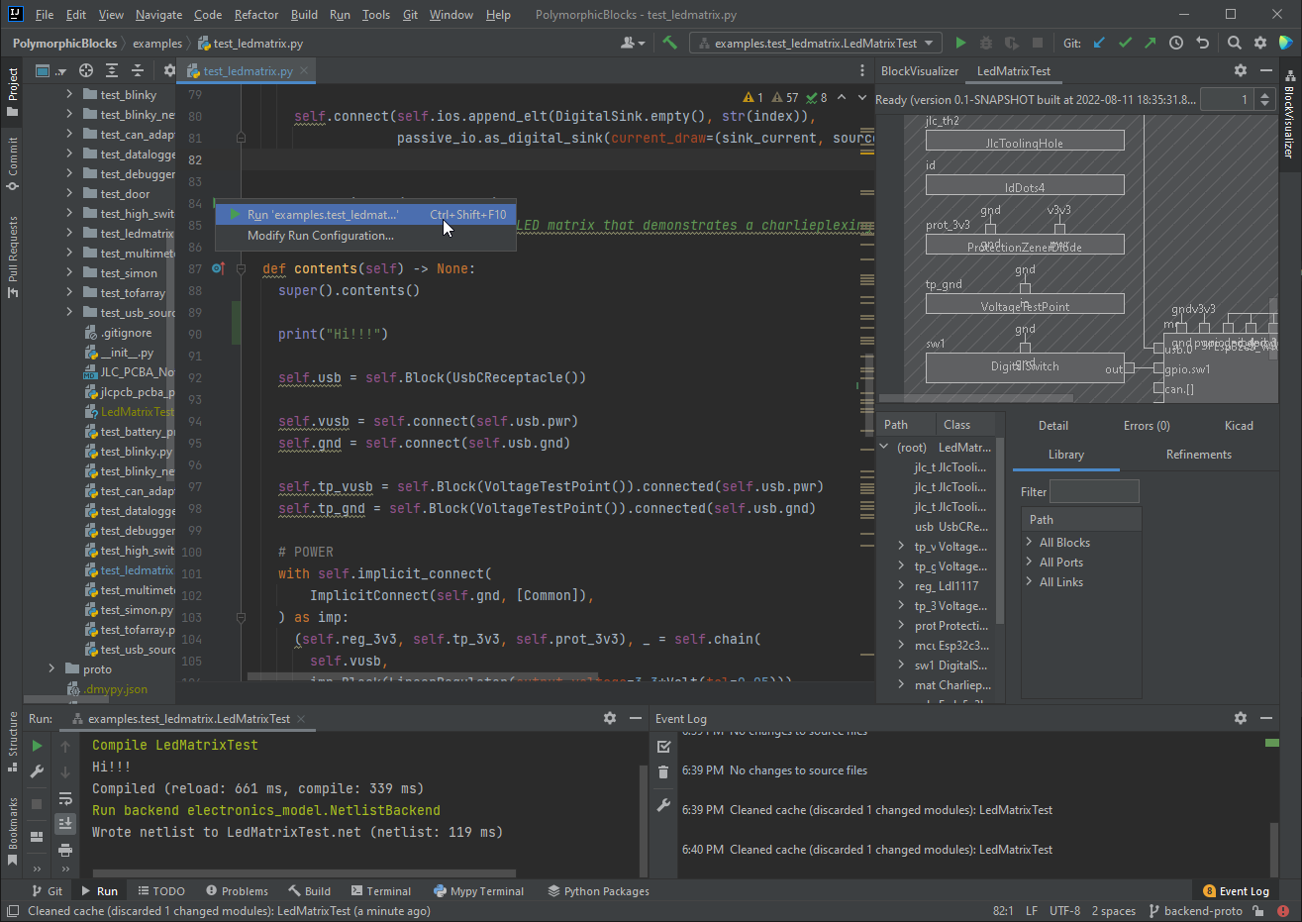1302x922 pixels.
Task: Collapse the (root) LedMatrixTest tree node
Action: click(x=884, y=447)
